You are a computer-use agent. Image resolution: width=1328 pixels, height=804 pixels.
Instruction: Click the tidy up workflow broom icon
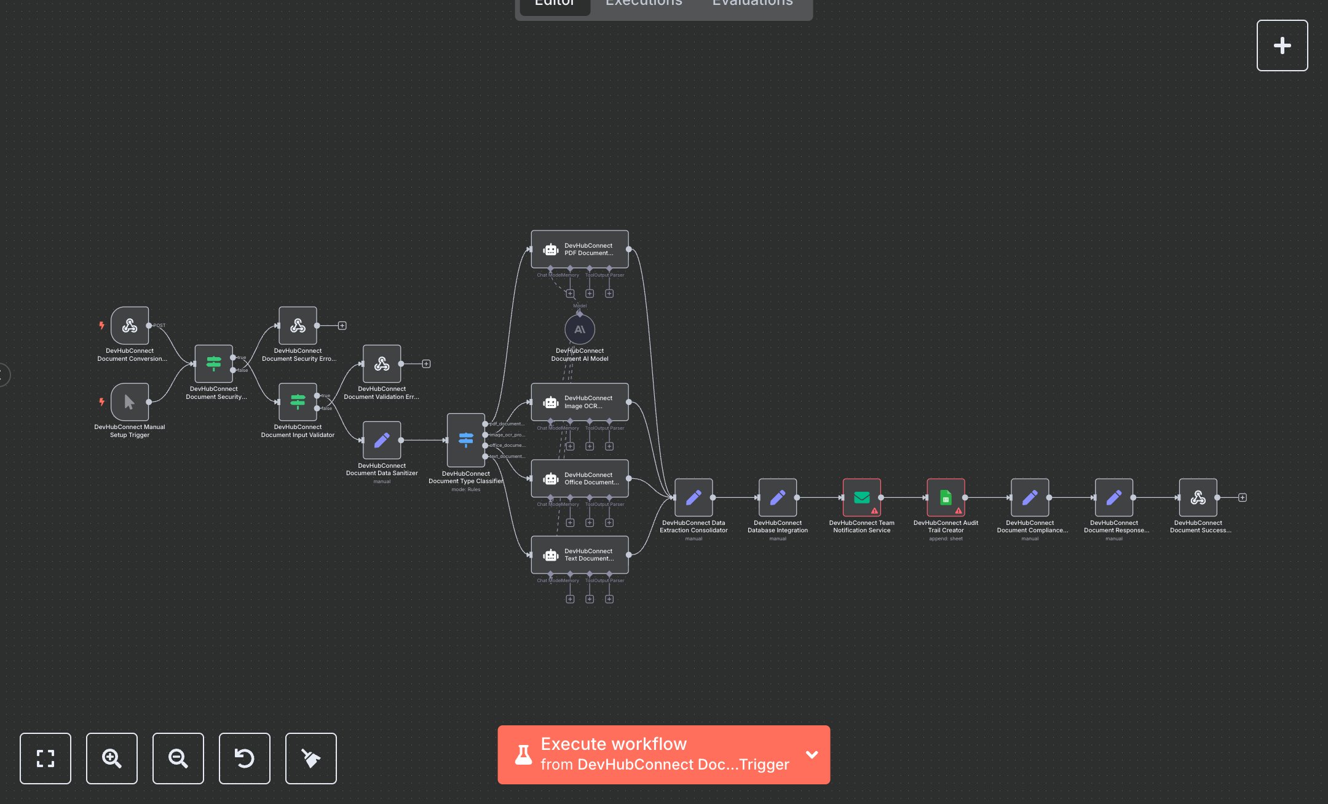(311, 758)
